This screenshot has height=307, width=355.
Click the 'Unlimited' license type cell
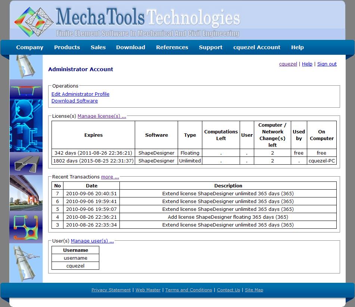tap(190, 161)
